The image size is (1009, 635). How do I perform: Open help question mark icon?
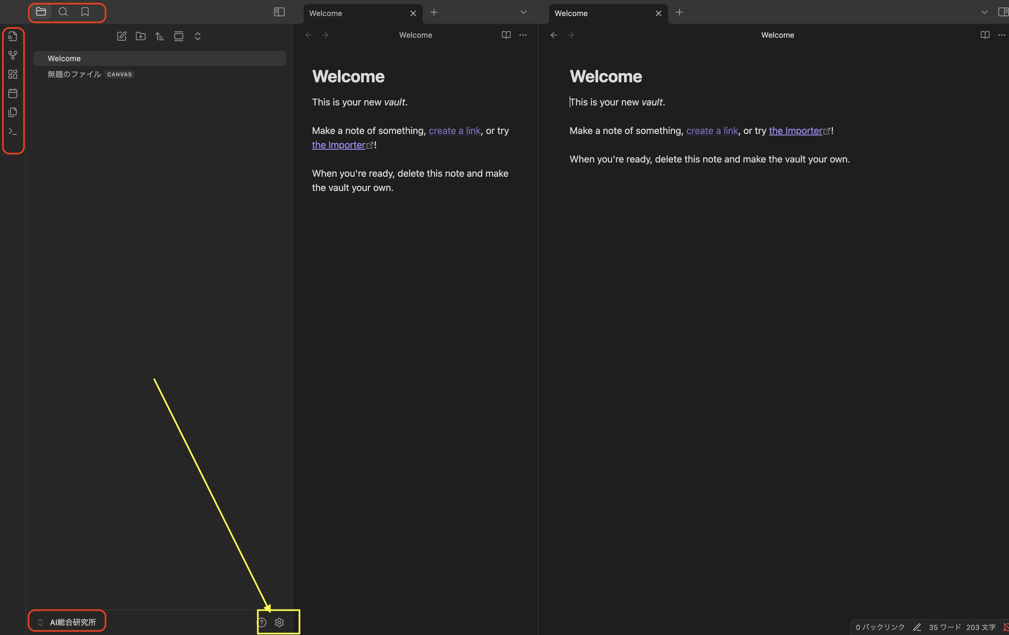pos(262,623)
